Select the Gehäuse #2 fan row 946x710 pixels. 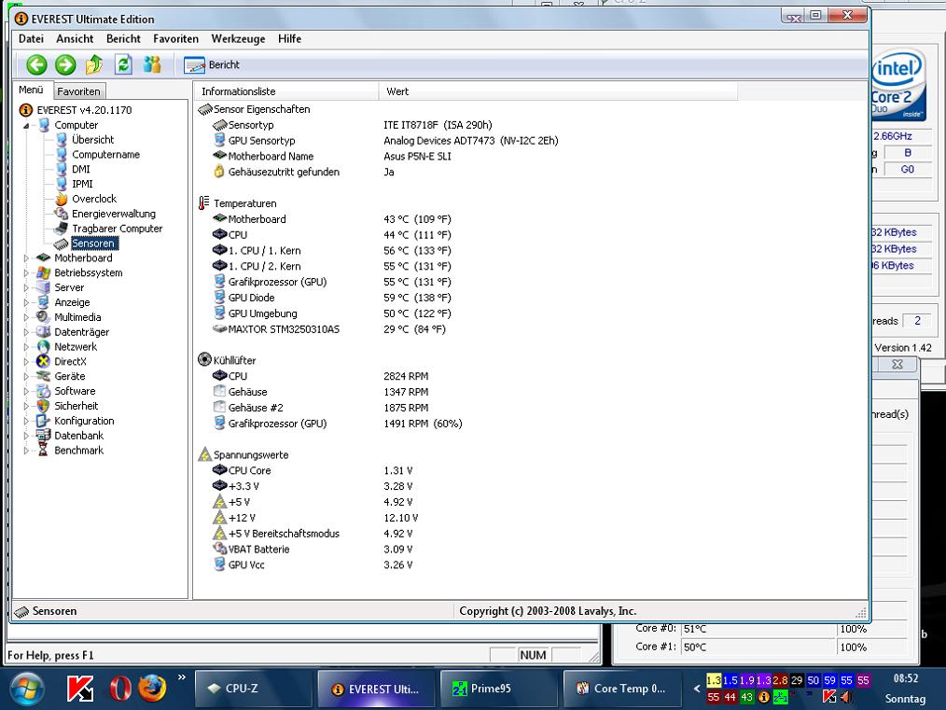(321, 408)
